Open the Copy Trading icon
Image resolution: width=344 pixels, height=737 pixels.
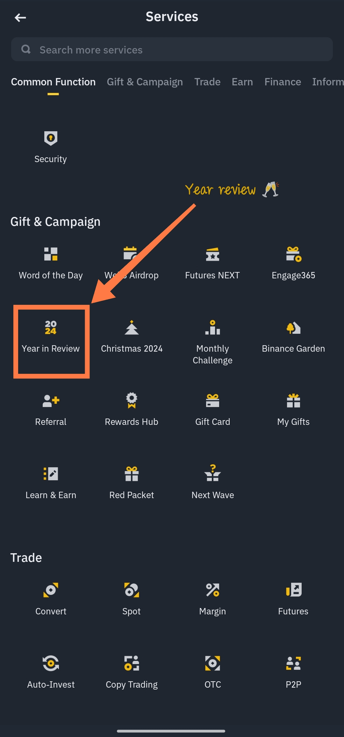pyautogui.click(x=132, y=663)
